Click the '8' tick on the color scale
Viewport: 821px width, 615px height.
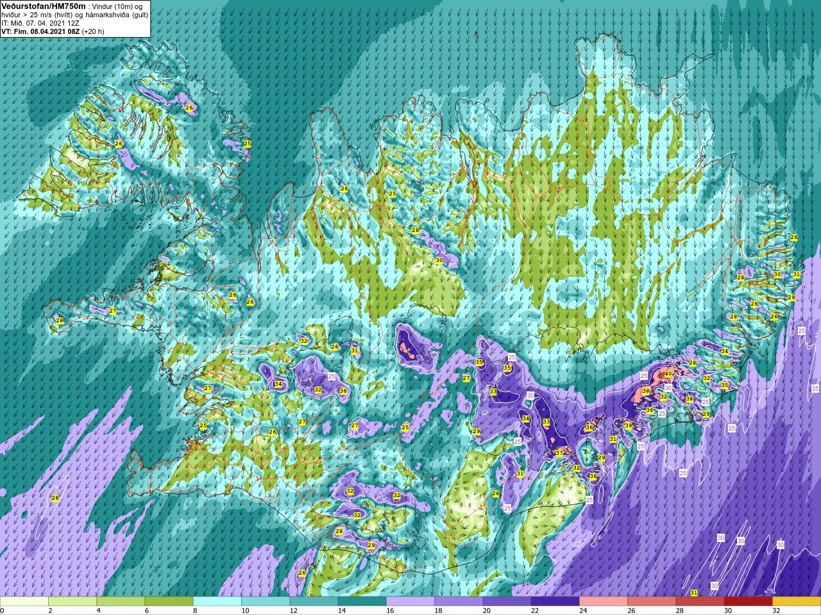pos(194,611)
